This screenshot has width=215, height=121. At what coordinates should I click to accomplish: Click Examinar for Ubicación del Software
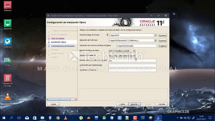click(x=163, y=41)
